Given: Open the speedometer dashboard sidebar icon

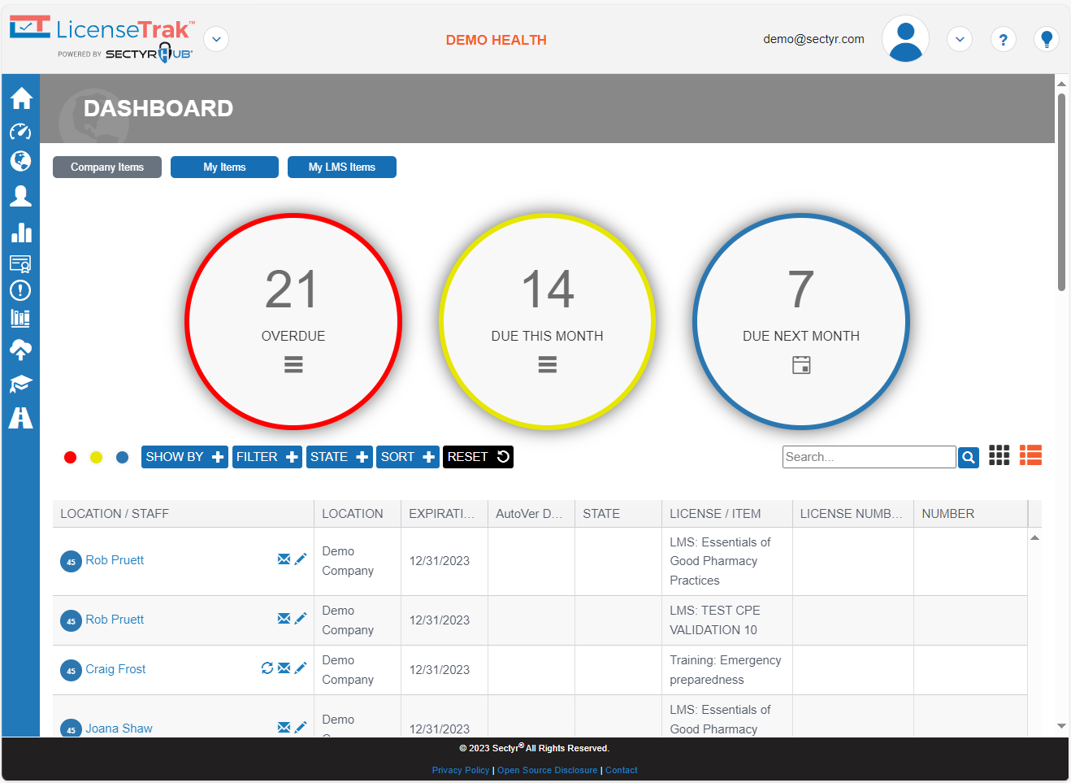Looking at the screenshot, I should tap(20, 132).
